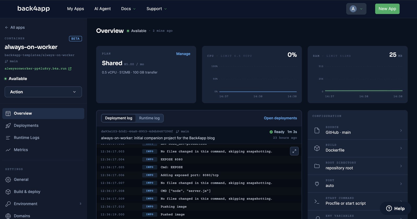Click the Deployments sidebar label
417x219 pixels.
tap(26, 126)
